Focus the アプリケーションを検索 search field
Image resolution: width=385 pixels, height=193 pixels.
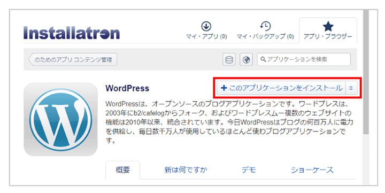[x=304, y=59]
